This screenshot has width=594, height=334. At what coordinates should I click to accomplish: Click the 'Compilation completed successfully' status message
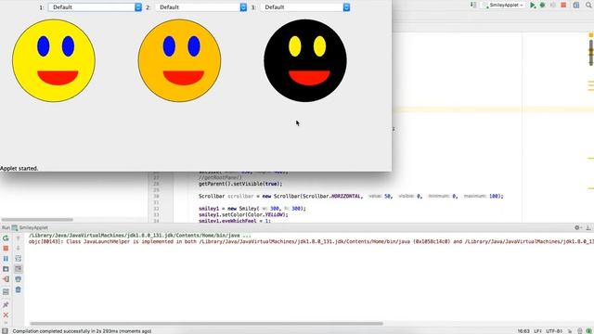click(82, 331)
